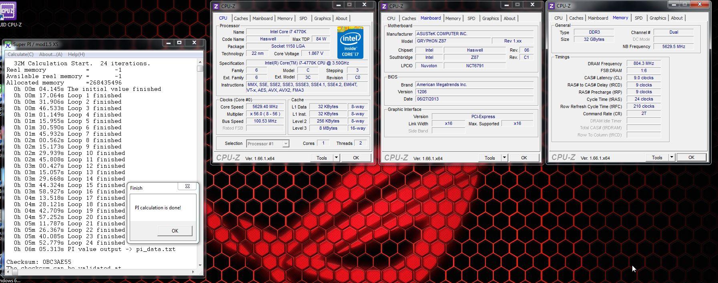Click Super PI vertical scrollbar up arrow

[x=200, y=62]
